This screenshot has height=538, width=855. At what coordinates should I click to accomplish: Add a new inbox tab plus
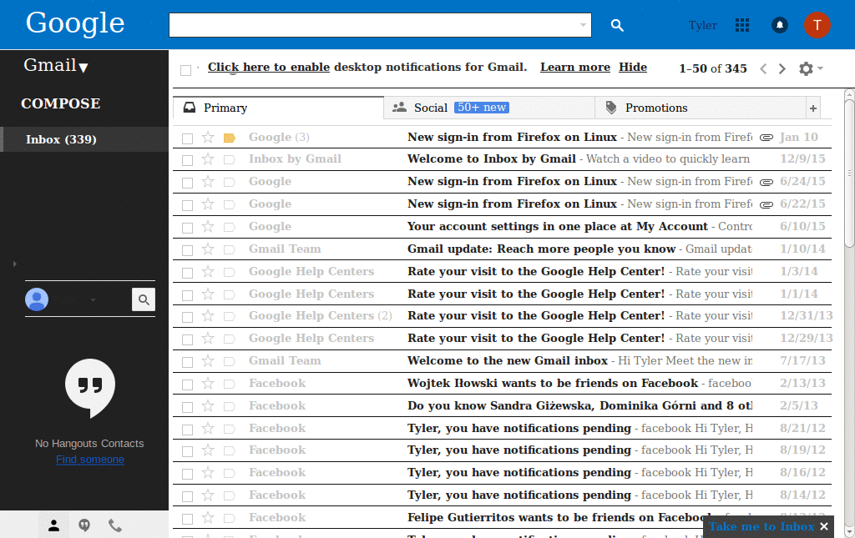tap(813, 108)
